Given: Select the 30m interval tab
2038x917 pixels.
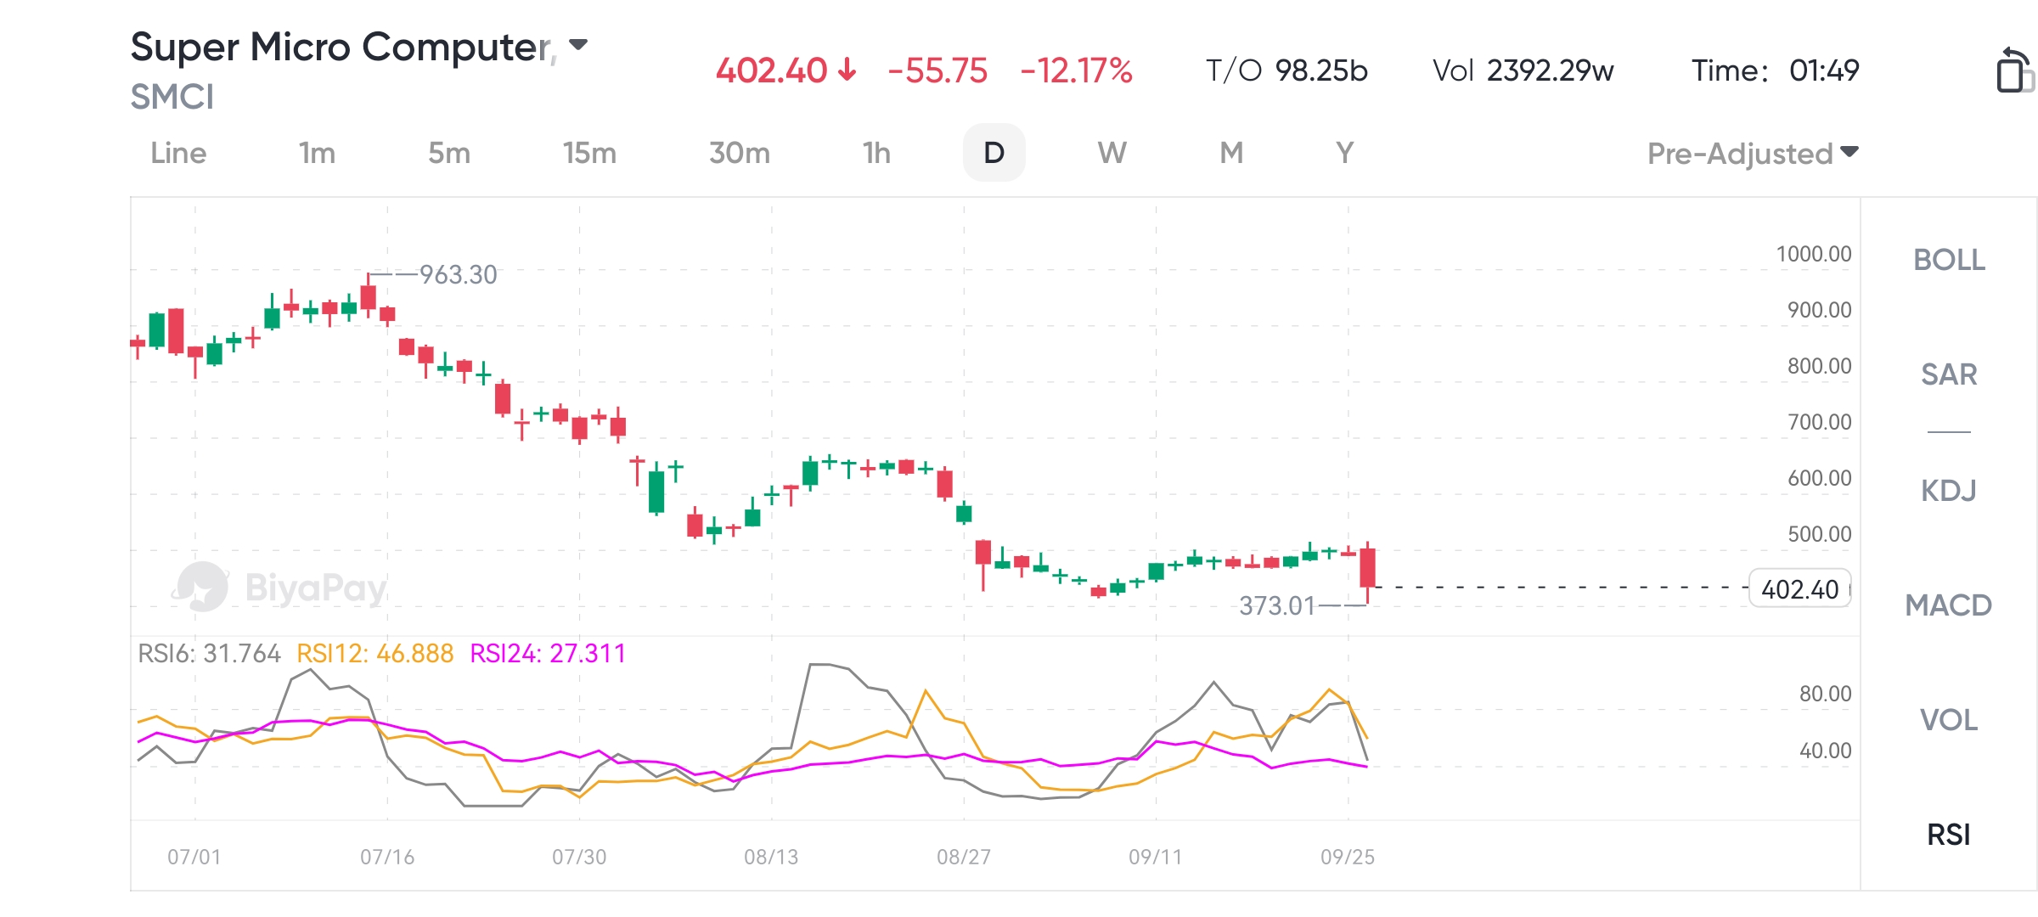Looking at the screenshot, I should [x=740, y=153].
